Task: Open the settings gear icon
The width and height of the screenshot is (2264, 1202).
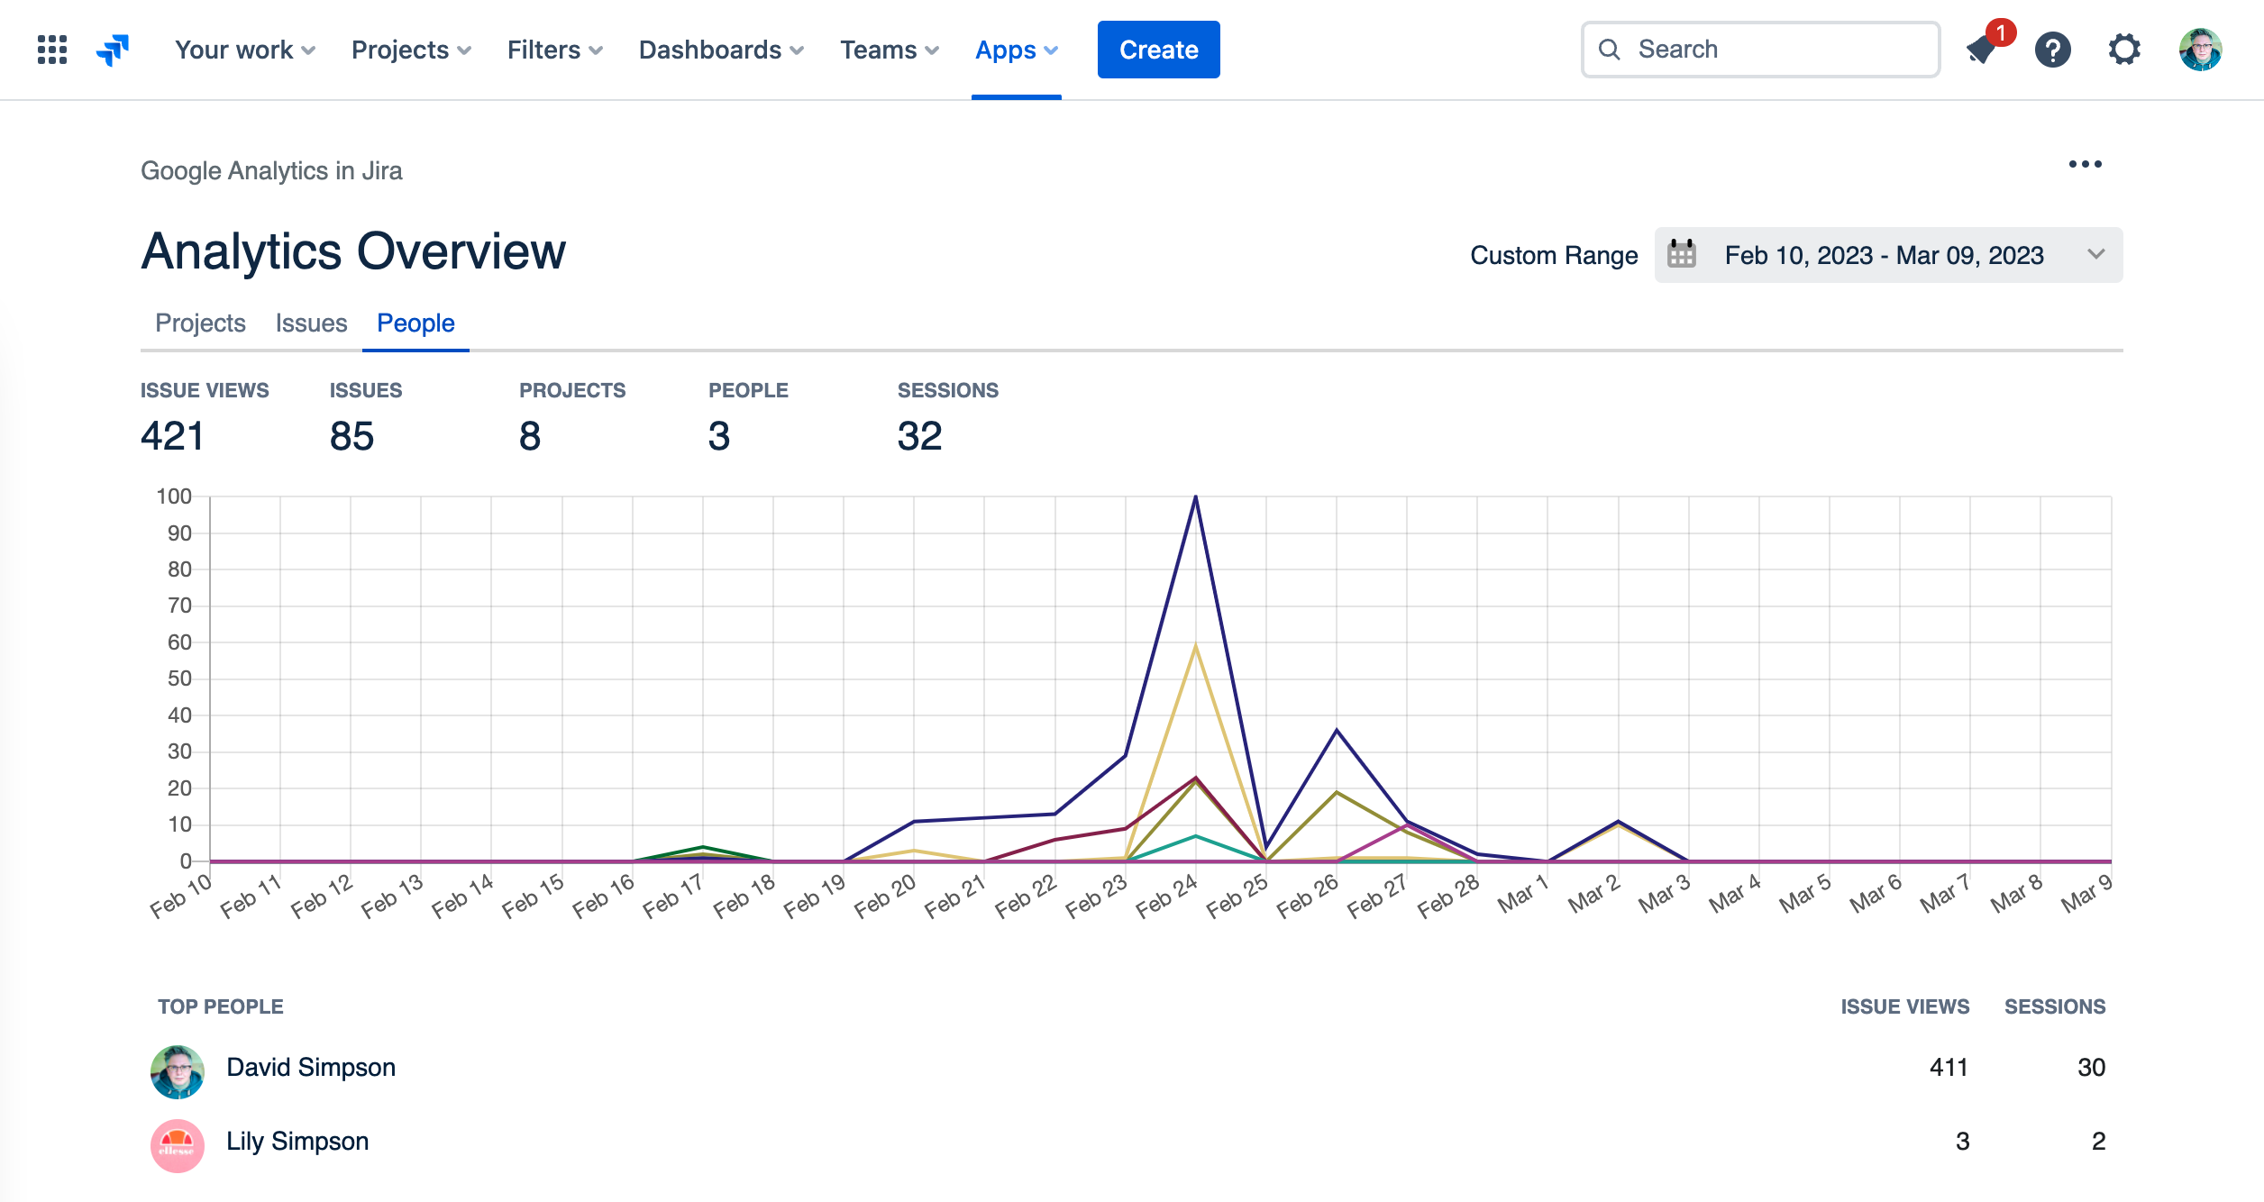Action: pos(2124,50)
